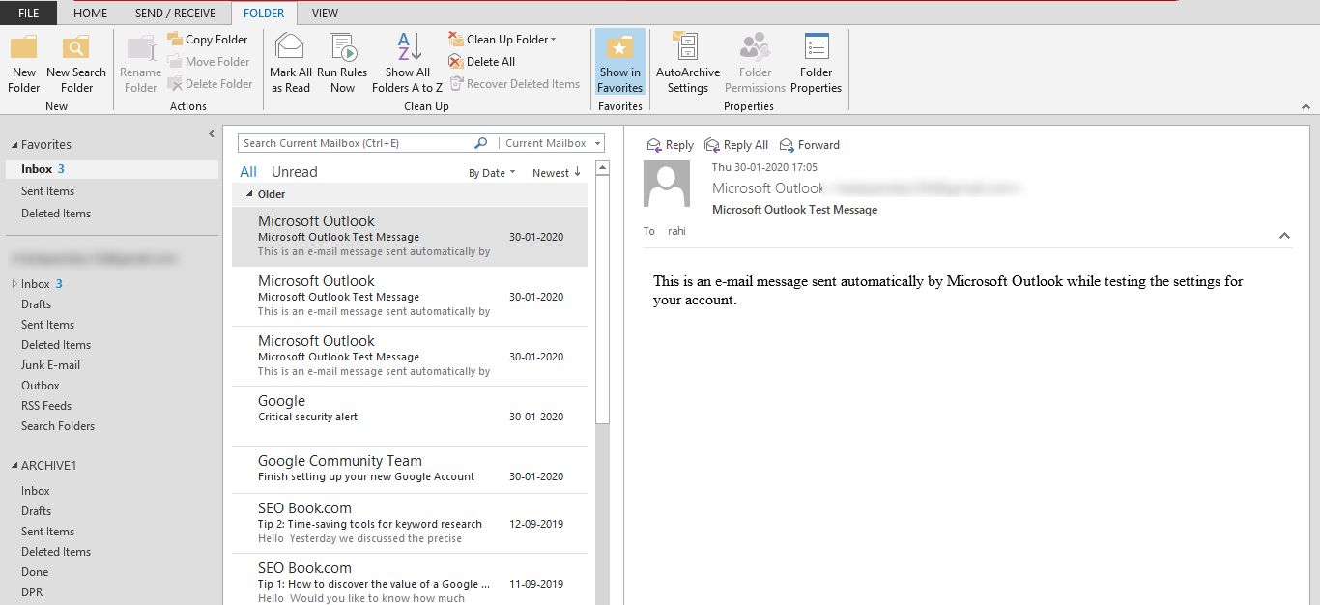Collapse the Favorites section

coord(14,145)
